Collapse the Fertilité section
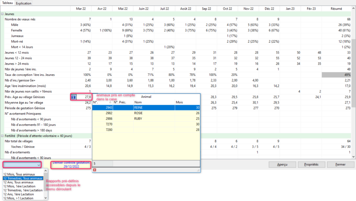Viewport: 356px width, 201px height. point(3,136)
